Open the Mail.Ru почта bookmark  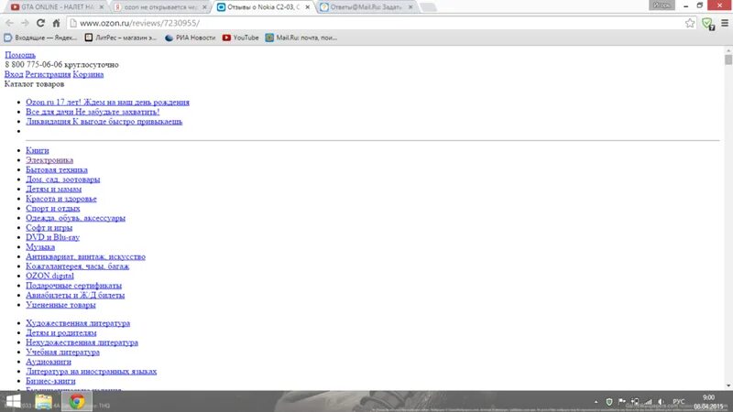(301, 38)
